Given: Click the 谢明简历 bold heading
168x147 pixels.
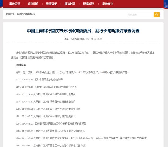Looking at the screenshot, I should [x=21, y=65].
